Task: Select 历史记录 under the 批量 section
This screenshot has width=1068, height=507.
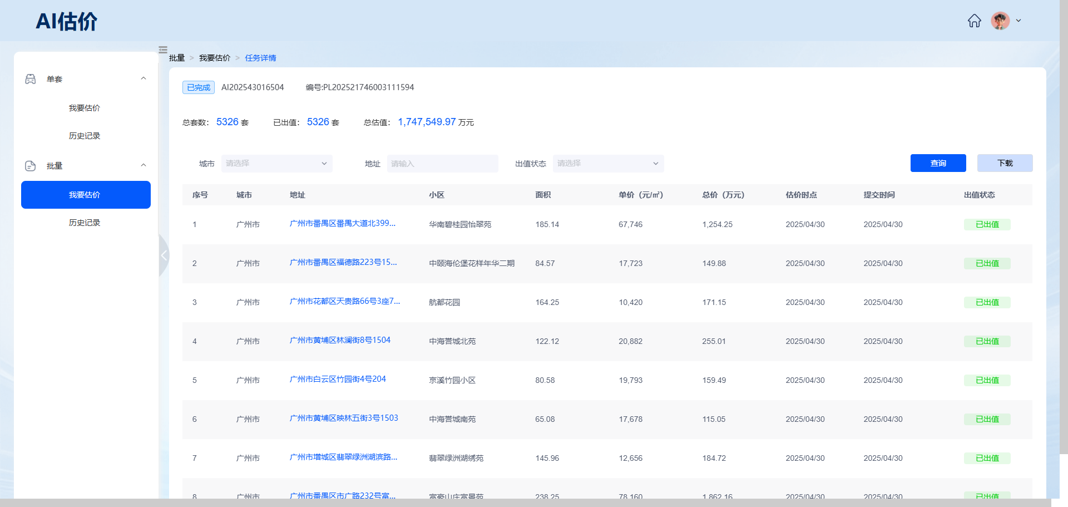Action: click(84, 222)
